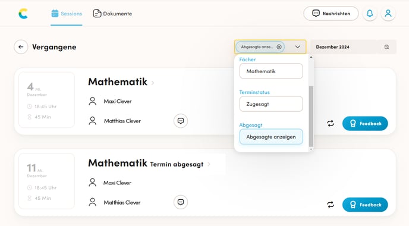This screenshot has width=409, height=226.
Task: Open the chat icon in the 4 Dezember session
Action: coord(181,121)
